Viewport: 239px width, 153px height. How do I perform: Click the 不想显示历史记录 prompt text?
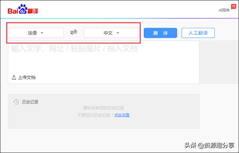tap(95, 115)
